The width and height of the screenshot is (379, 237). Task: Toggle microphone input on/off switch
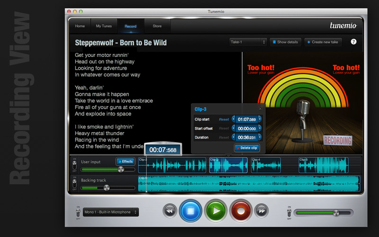pyautogui.click(x=78, y=213)
